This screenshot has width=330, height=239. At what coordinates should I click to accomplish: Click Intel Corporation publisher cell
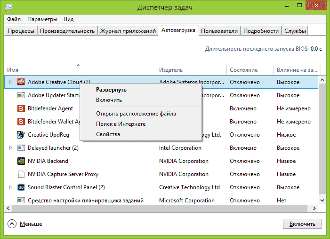point(180,148)
